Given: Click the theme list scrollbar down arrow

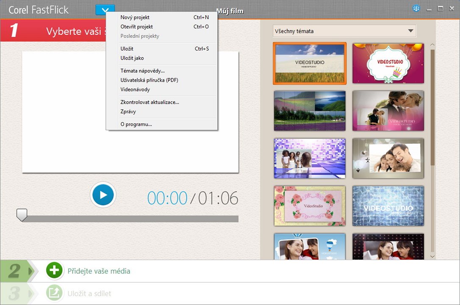Looking at the screenshot, I should point(432,256).
